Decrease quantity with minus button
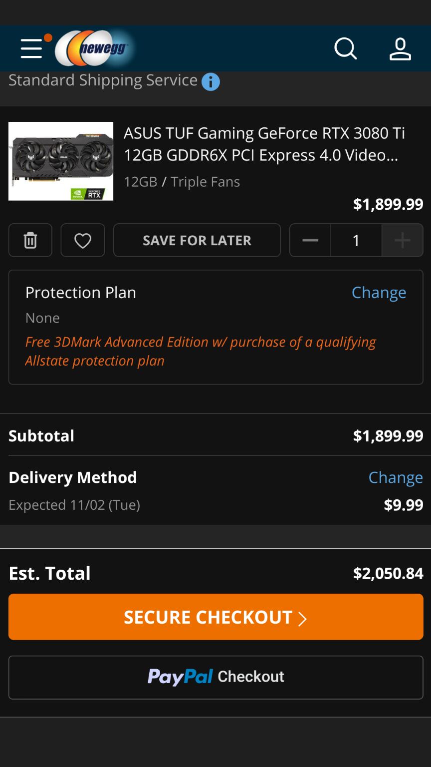The width and height of the screenshot is (431, 767). click(x=310, y=240)
